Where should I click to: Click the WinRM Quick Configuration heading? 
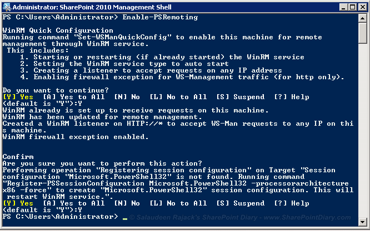[58, 30]
